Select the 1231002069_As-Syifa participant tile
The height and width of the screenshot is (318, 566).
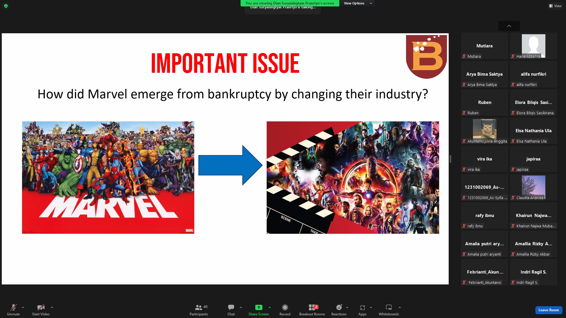pyautogui.click(x=485, y=187)
